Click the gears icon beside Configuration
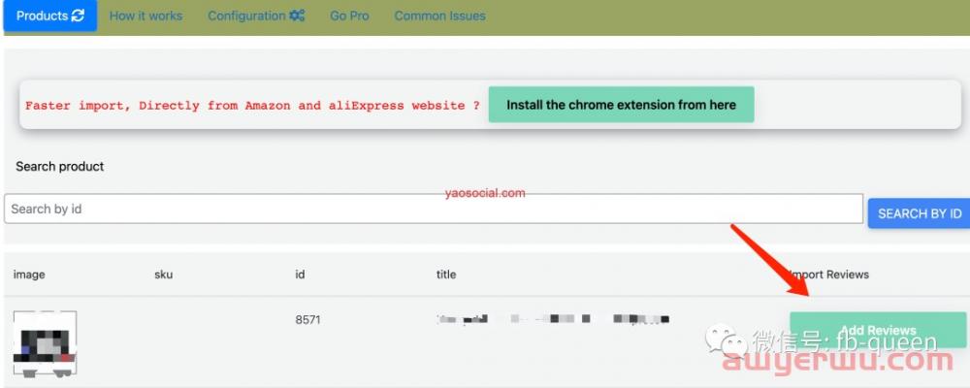Screen dimensions: 970x388 (297, 16)
